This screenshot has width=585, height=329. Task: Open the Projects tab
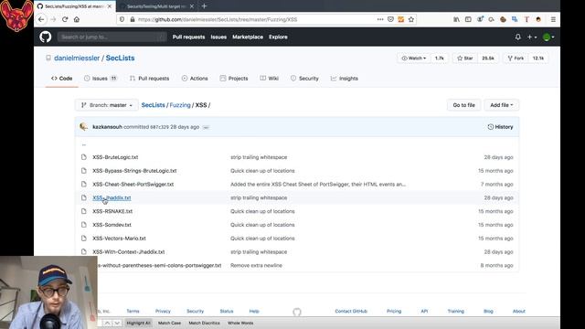(234, 79)
